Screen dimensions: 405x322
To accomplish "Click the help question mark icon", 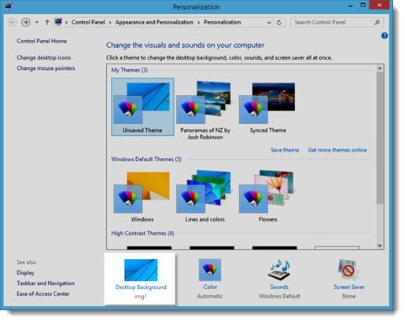I will tap(385, 35).
